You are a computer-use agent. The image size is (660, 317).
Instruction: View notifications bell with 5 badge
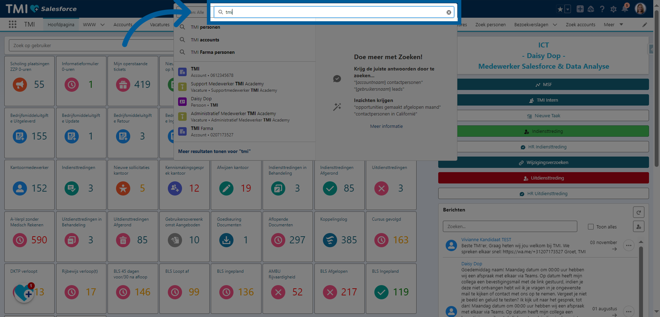click(x=625, y=9)
